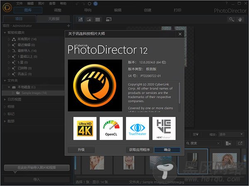Click the share external icon beside search
Screen dimensions: 249x186
tap(240, 143)
